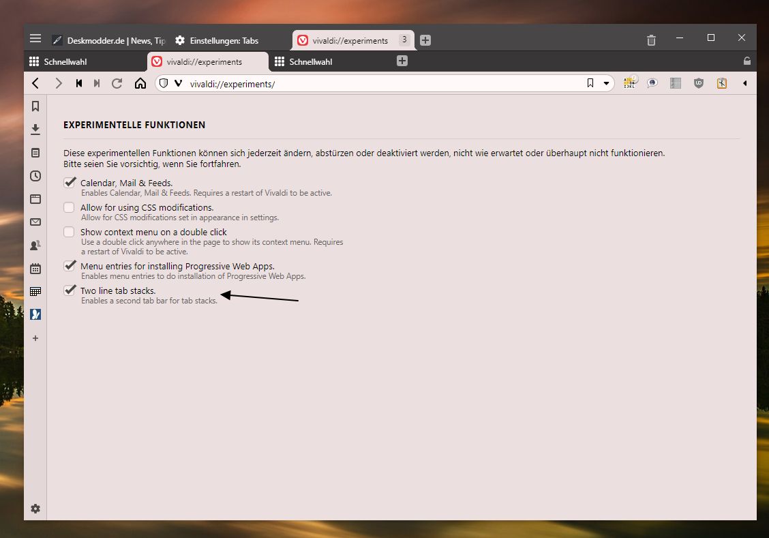Add a new tab in top tab bar

click(425, 40)
